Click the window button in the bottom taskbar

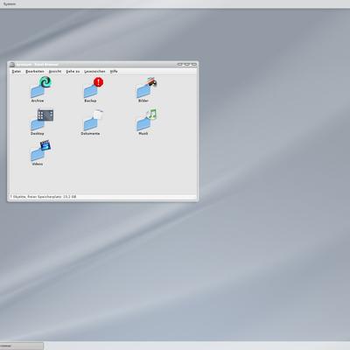(22, 346)
